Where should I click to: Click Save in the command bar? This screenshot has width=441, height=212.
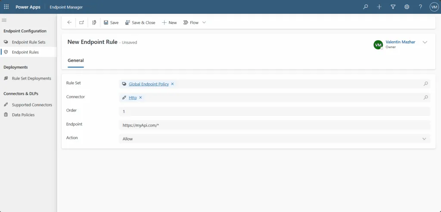pyautogui.click(x=111, y=22)
